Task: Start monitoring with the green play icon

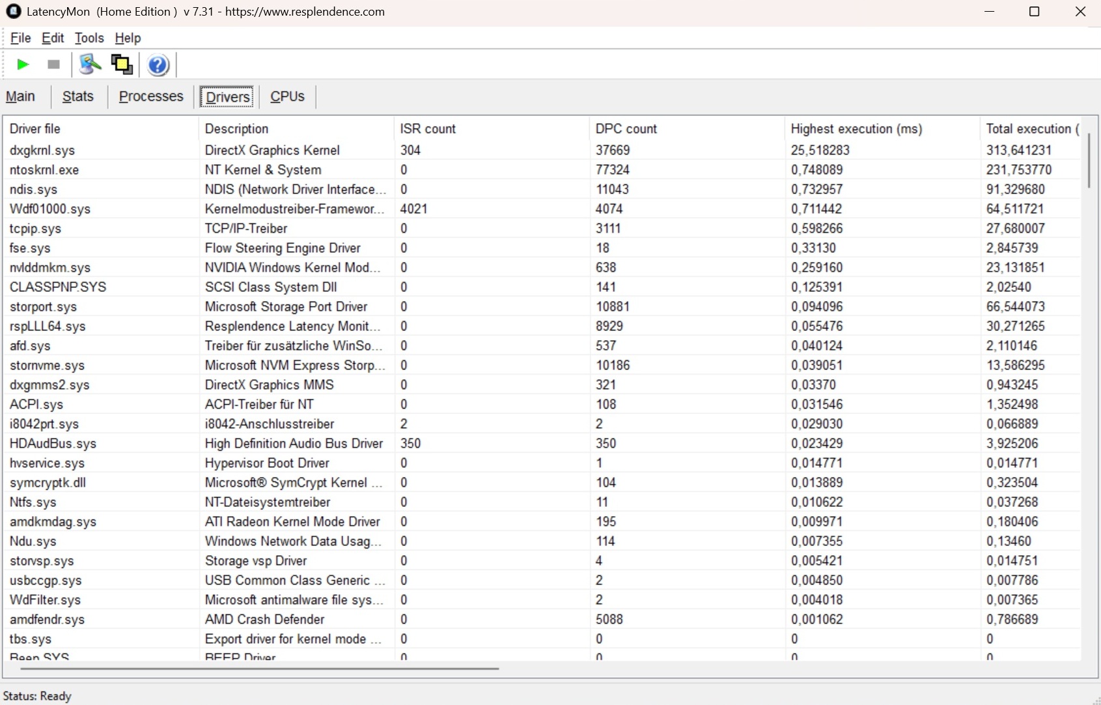Action: 23,65
